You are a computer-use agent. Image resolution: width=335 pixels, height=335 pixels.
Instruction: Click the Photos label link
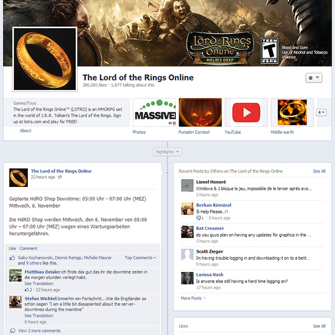pos(139,132)
